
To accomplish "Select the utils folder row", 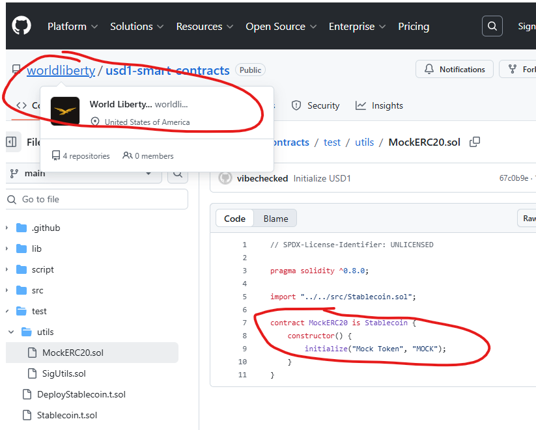I will pyautogui.click(x=92, y=332).
